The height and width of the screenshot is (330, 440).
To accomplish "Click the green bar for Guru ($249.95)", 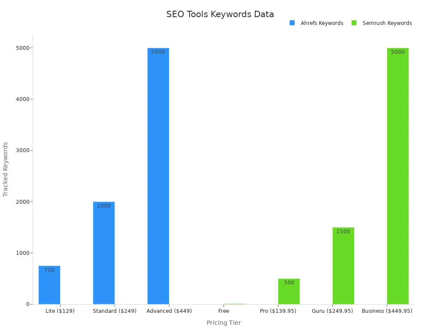I will pos(343,266).
